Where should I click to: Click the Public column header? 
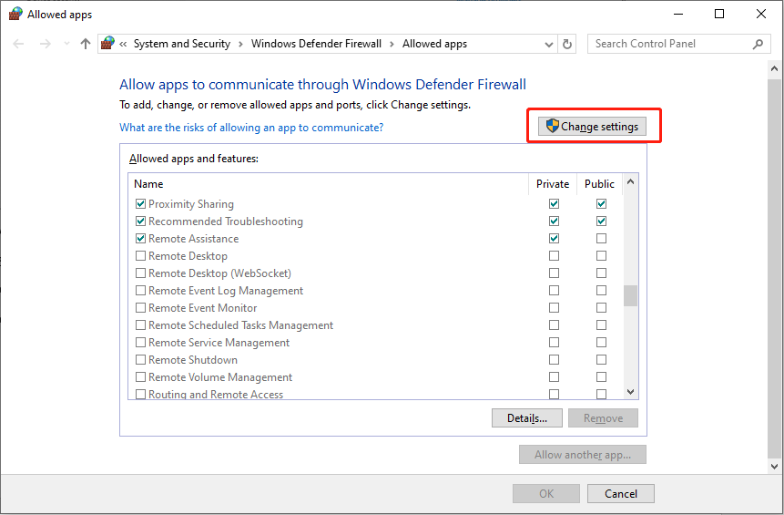pos(599,184)
